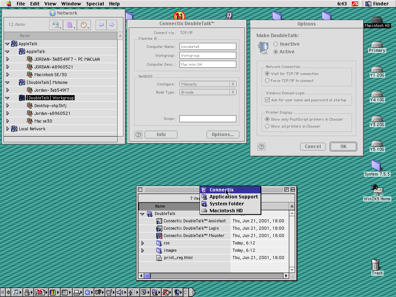396x297 pixels.
Task: Click the ATI icon in the menu bar
Action: pos(355,4)
